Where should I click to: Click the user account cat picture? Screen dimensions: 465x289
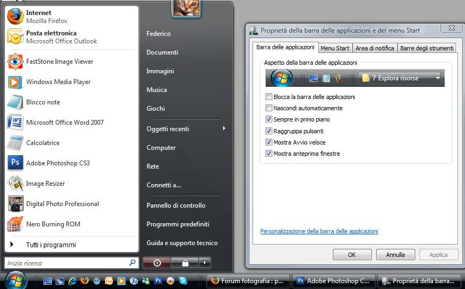[x=186, y=8]
